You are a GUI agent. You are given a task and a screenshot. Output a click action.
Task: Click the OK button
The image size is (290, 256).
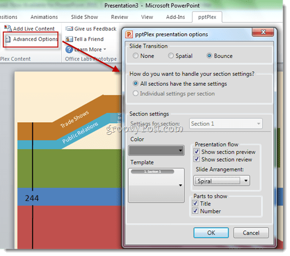(211, 233)
